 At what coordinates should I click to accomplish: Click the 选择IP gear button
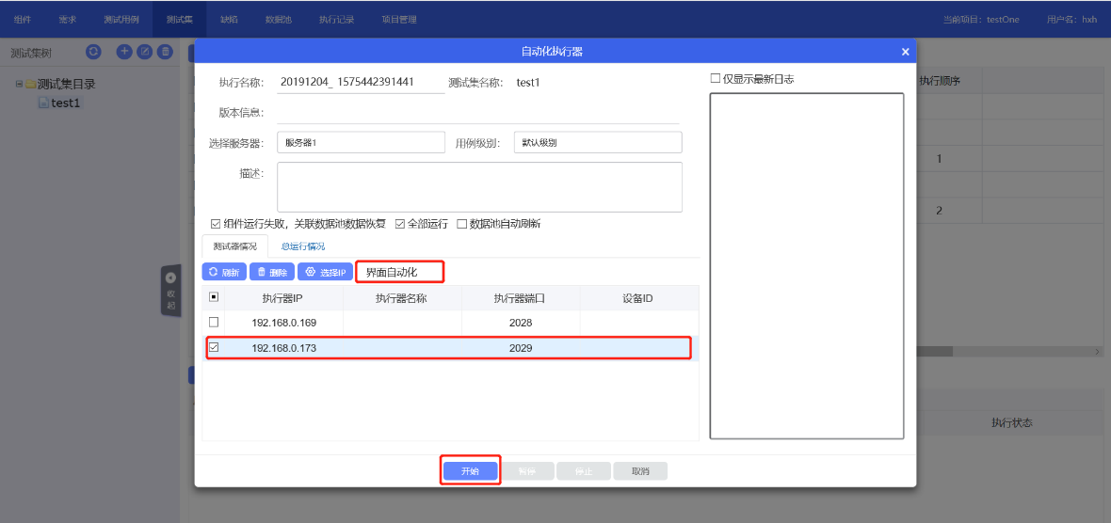325,272
